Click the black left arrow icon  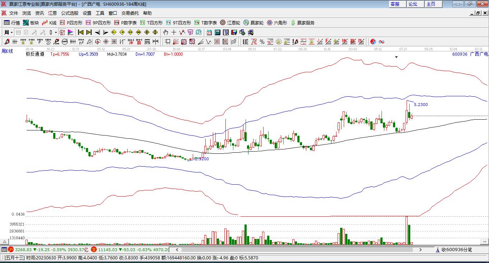pyautogui.click(x=97, y=32)
